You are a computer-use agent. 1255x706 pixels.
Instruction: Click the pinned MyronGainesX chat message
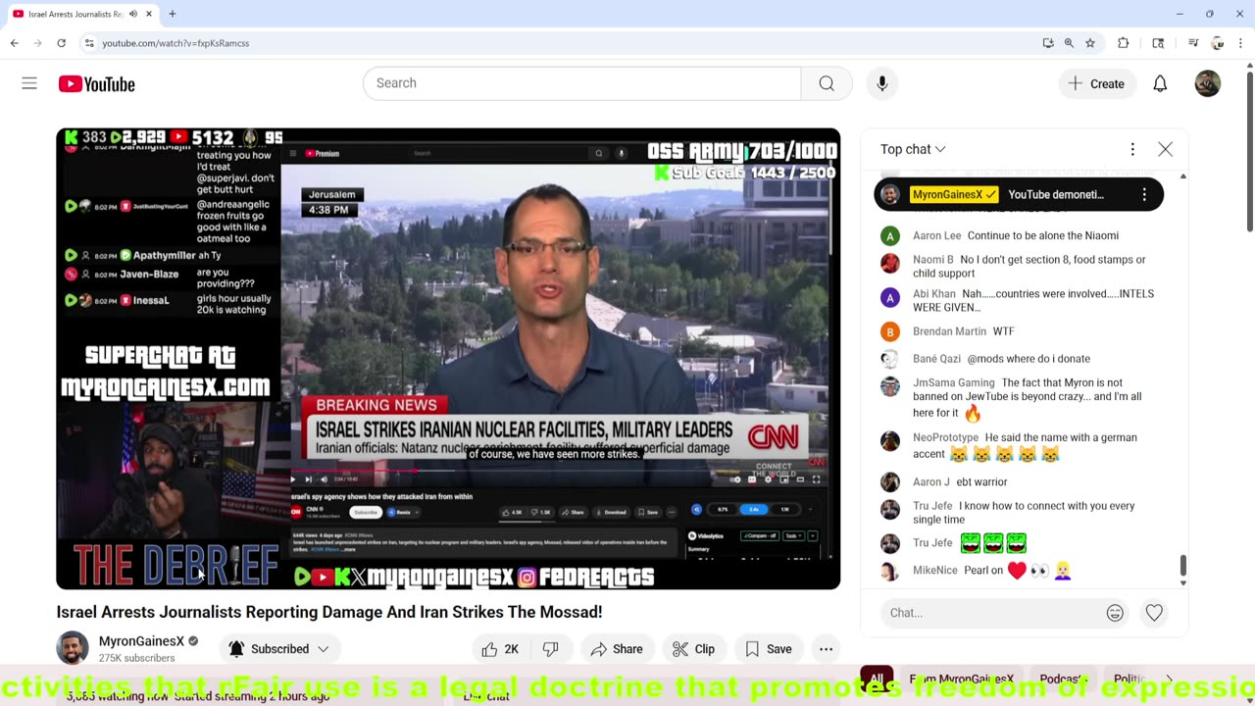1019,194
